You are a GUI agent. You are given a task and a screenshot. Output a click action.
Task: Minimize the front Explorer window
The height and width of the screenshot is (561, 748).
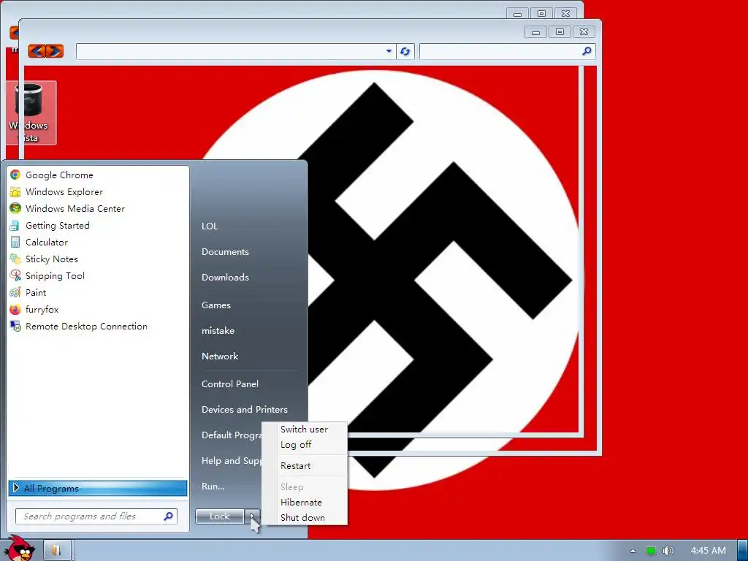point(535,32)
